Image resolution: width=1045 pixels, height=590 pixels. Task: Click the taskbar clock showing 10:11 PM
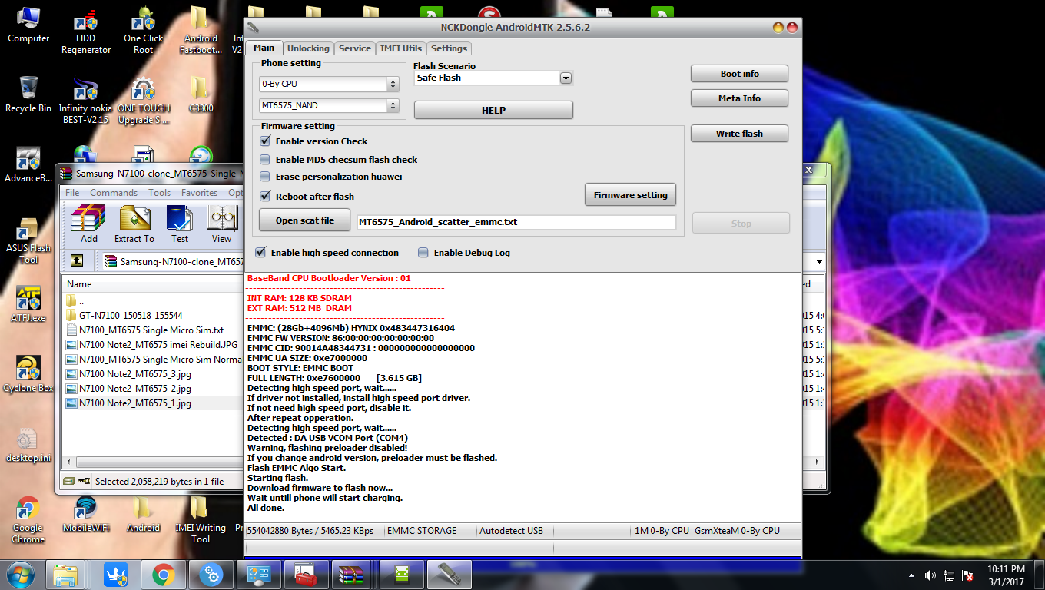(1006, 575)
